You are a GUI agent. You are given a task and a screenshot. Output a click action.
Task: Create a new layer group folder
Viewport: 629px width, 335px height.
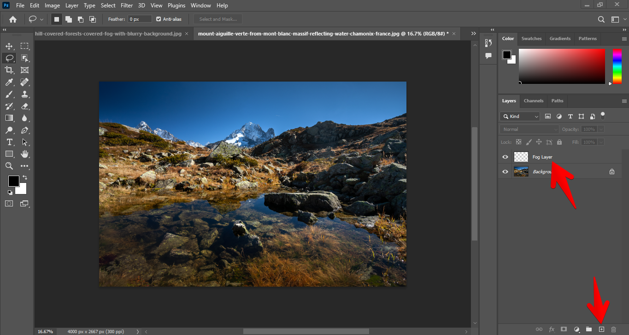point(589,329)
